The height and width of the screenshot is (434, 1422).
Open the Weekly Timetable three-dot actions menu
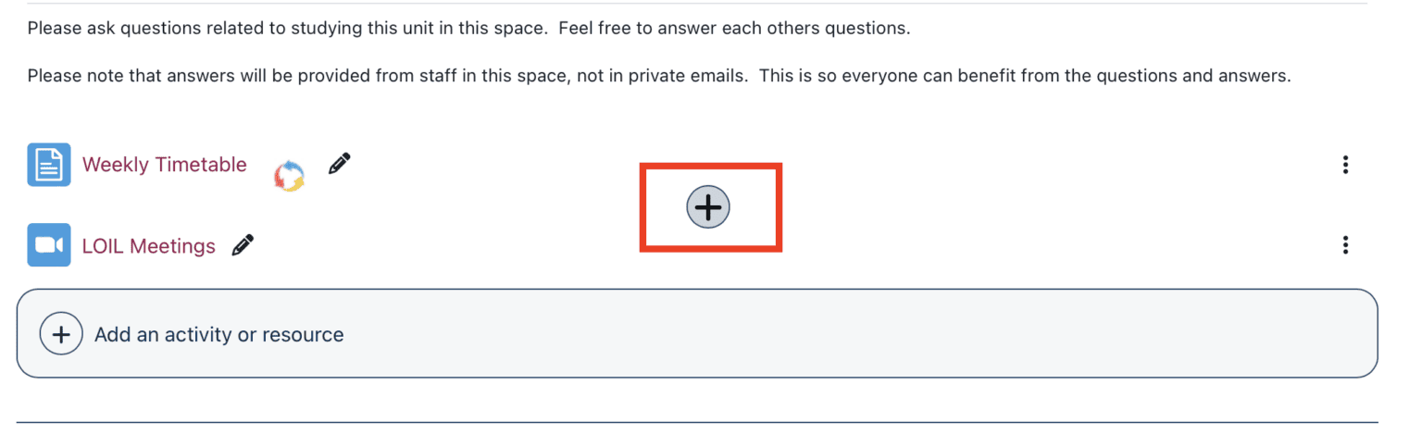[x=1344, y=165]
